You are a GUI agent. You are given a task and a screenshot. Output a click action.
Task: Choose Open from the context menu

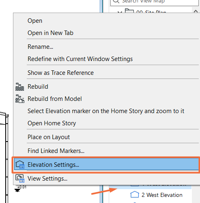(x=35, y=21)
